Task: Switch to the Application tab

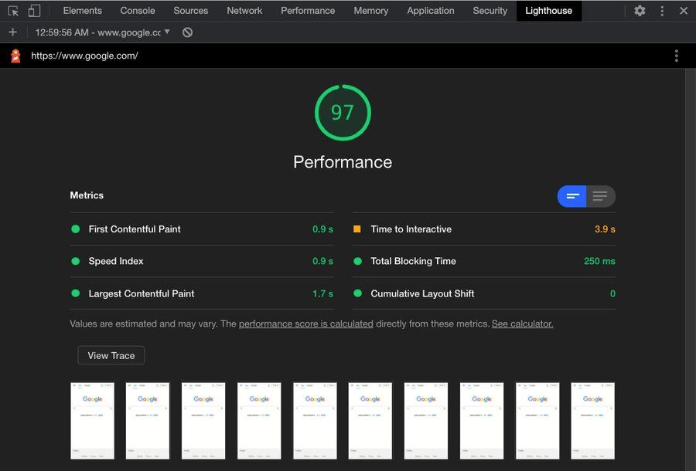Action: (x=431, y=11)
